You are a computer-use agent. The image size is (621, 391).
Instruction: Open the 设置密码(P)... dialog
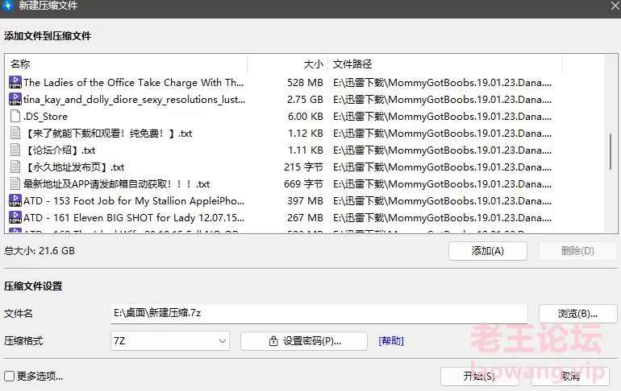point(304,341)
